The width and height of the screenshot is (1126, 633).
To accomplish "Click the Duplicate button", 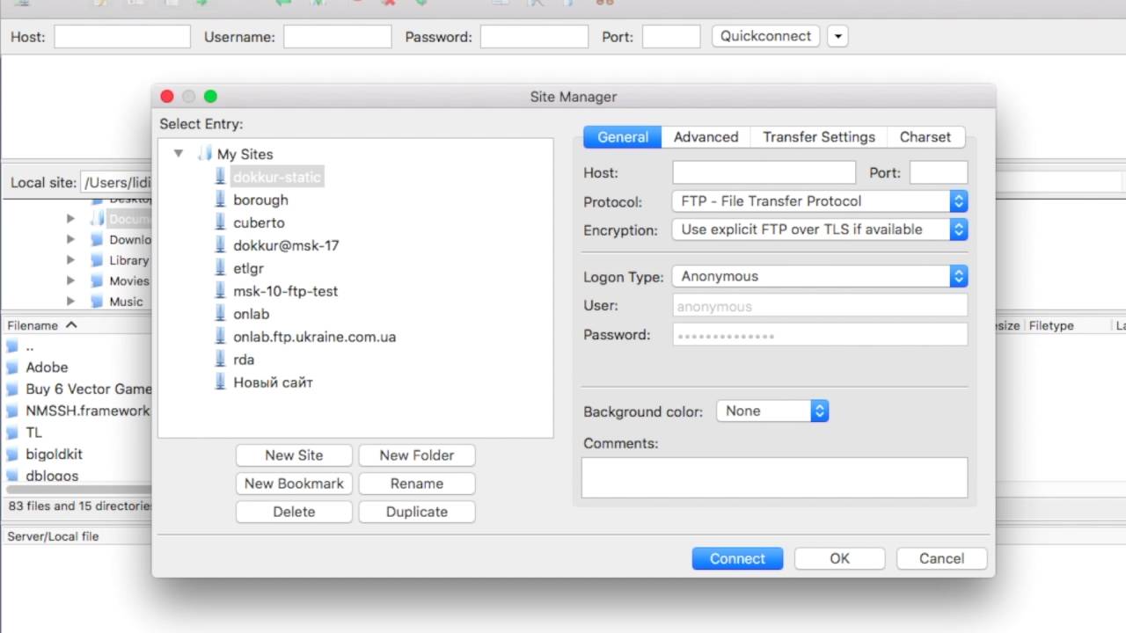I will (417, 512).
